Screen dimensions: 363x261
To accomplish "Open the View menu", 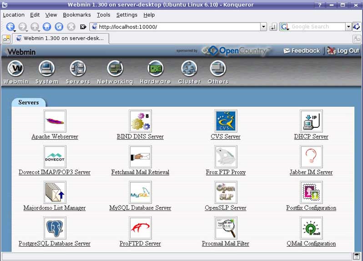I will 51,15.
